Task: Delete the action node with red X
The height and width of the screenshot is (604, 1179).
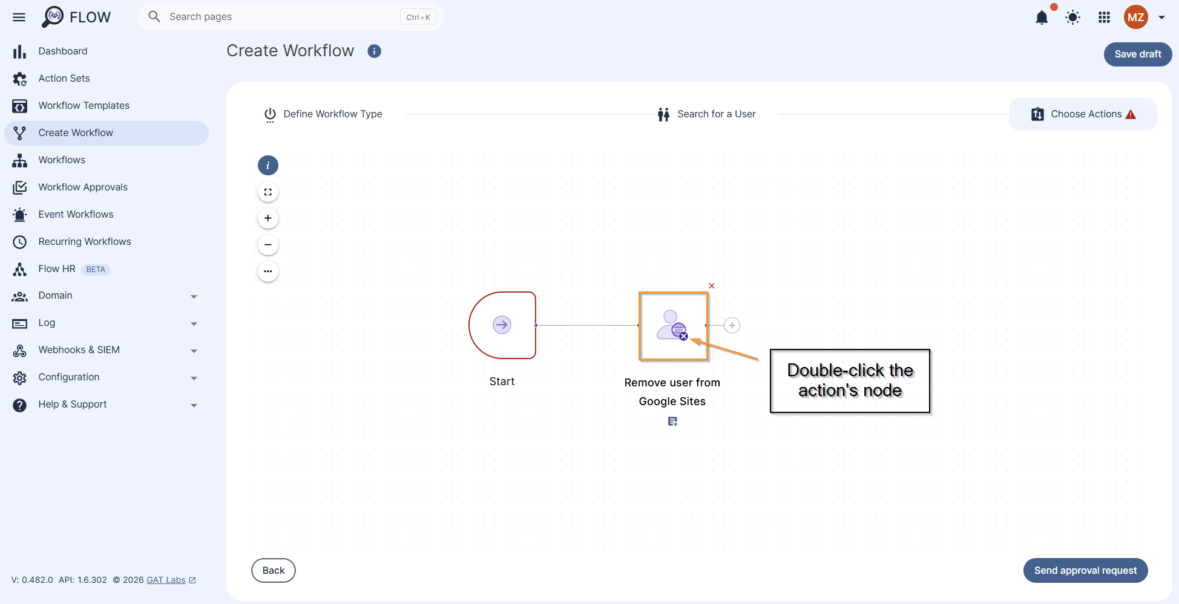Action: [712, 286]
